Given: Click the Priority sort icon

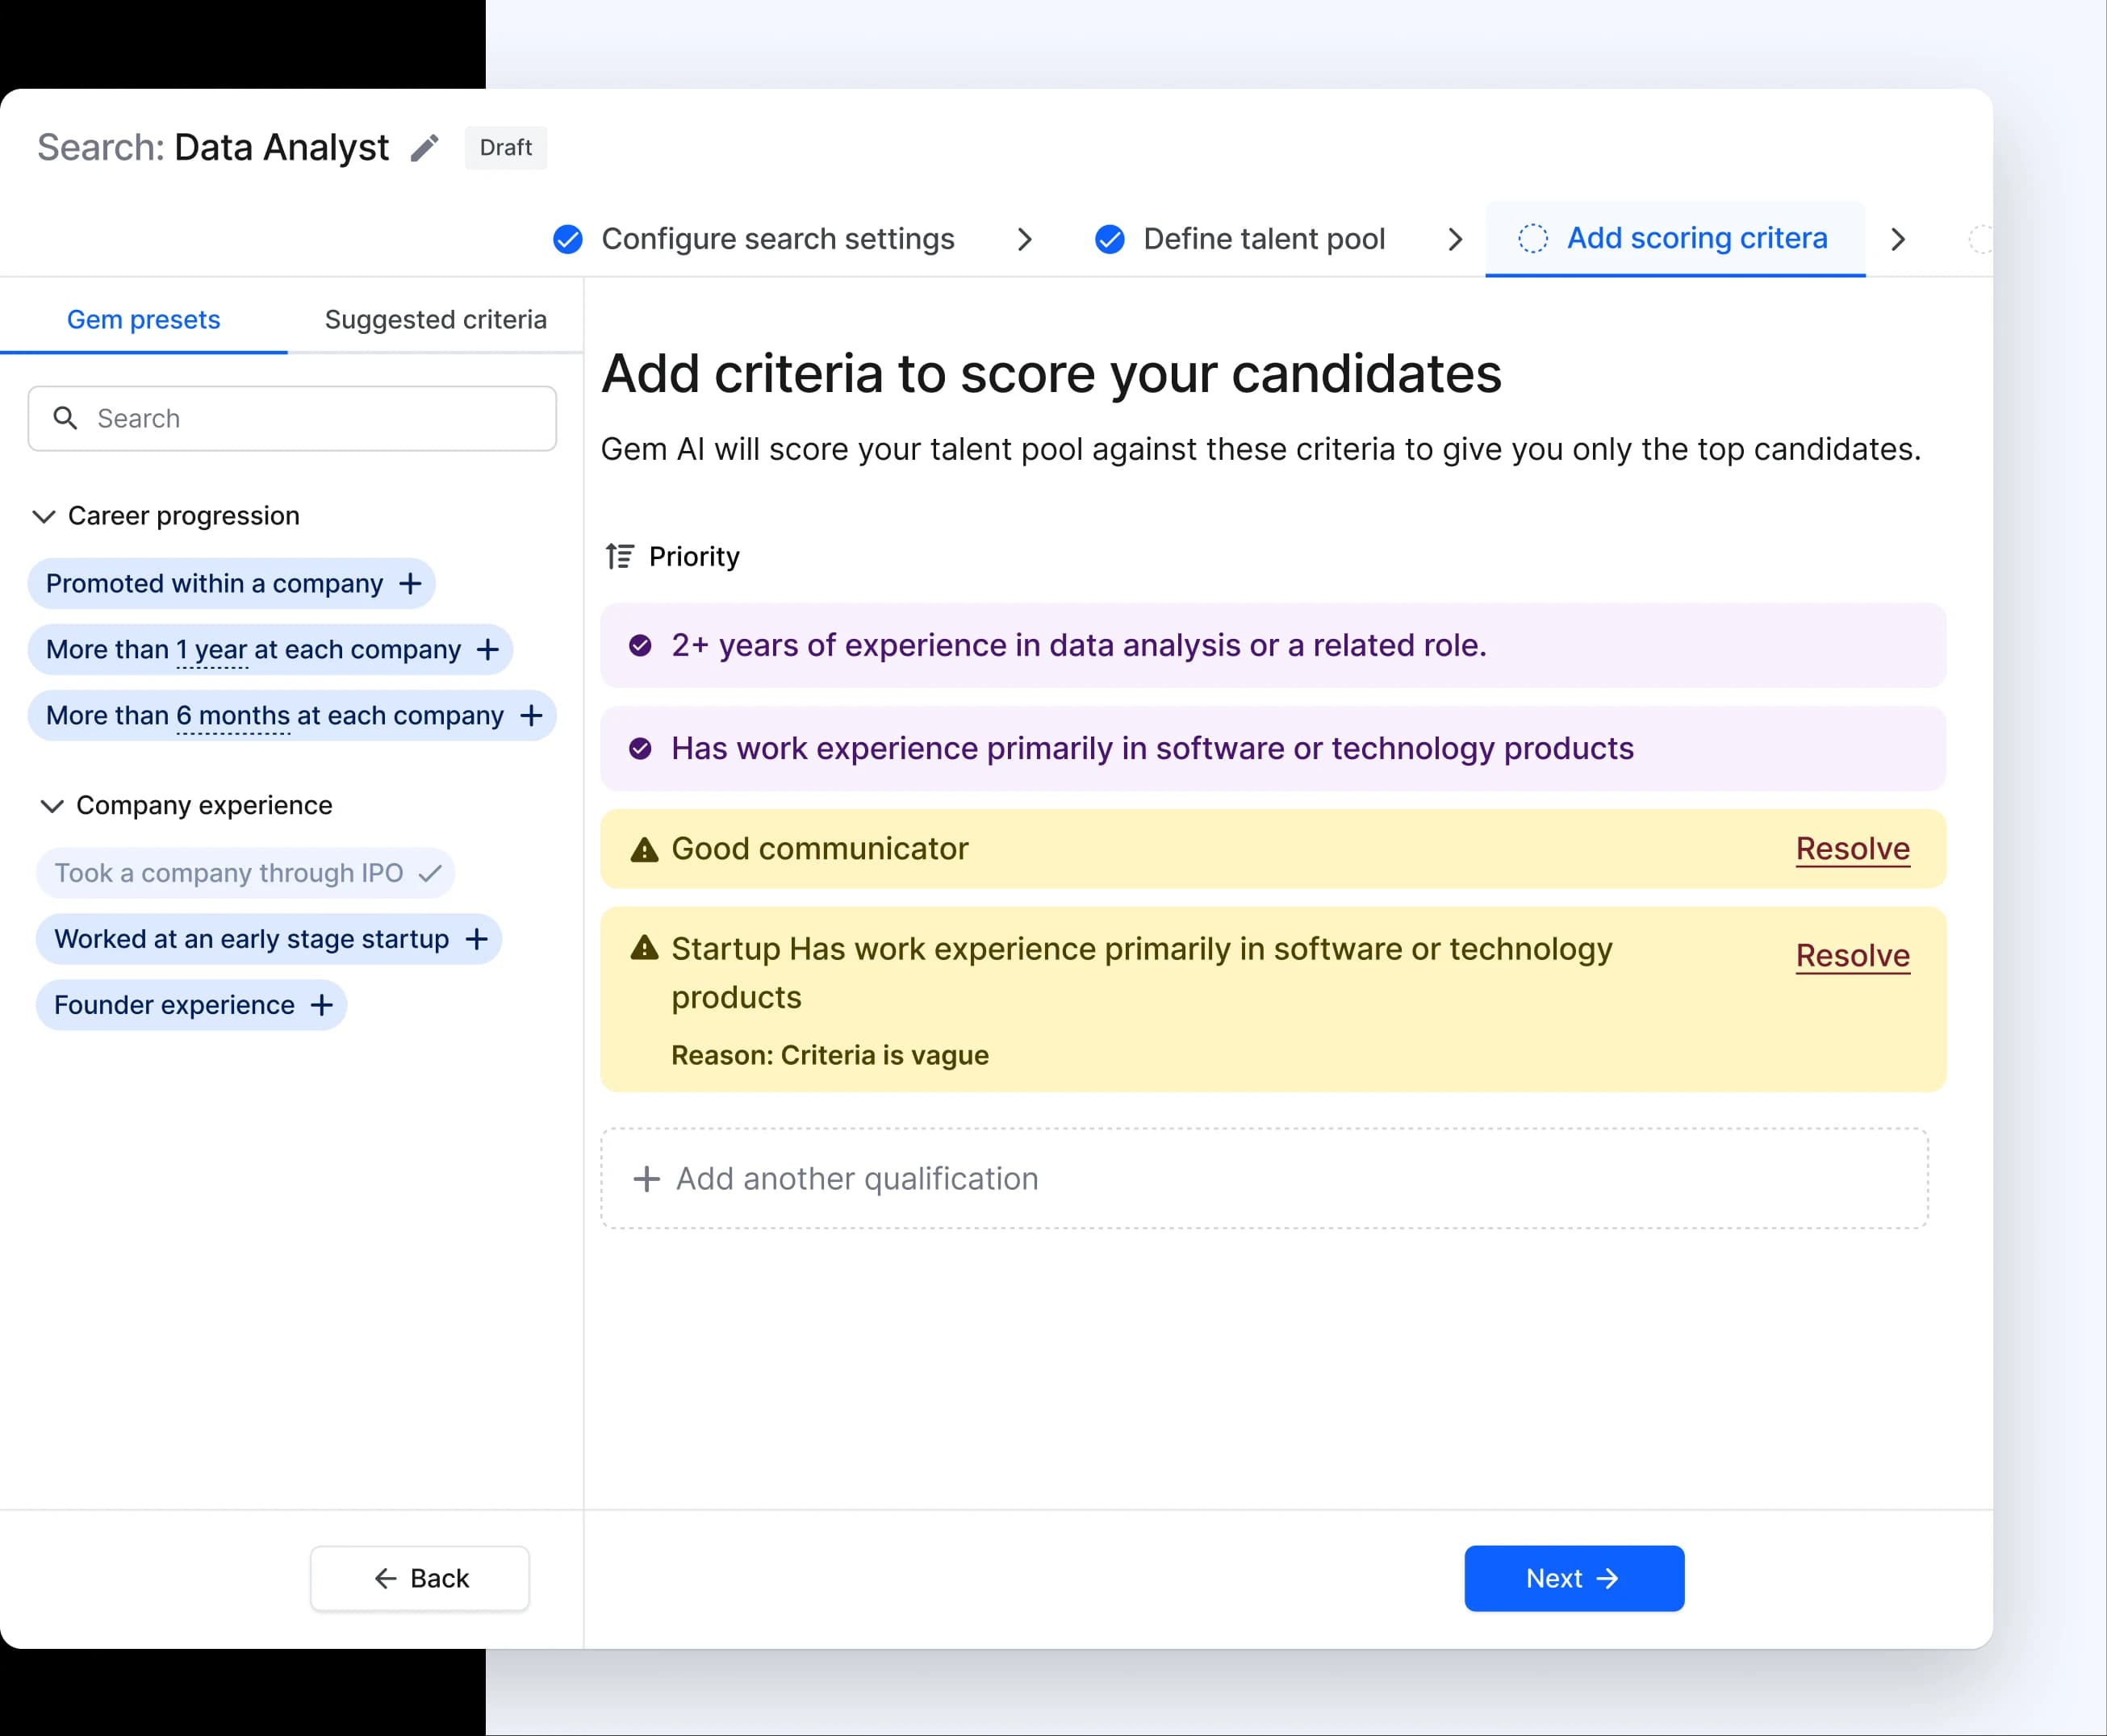Looking at the screenshot, I should (619, 556).
